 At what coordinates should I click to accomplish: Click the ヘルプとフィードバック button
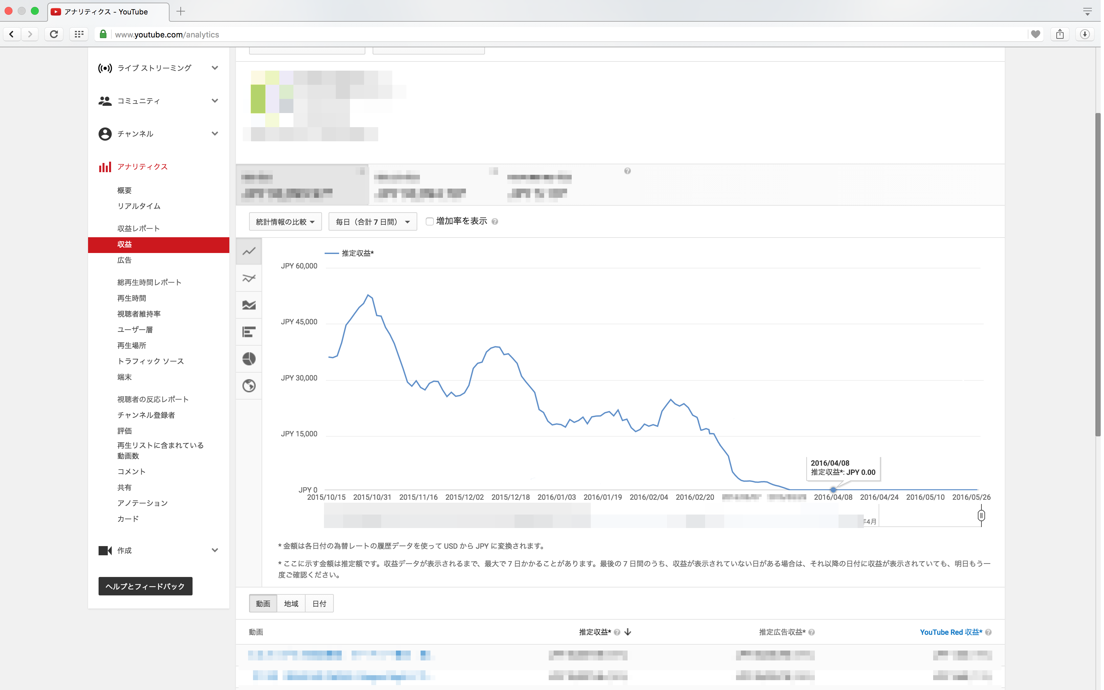[145, 586]
